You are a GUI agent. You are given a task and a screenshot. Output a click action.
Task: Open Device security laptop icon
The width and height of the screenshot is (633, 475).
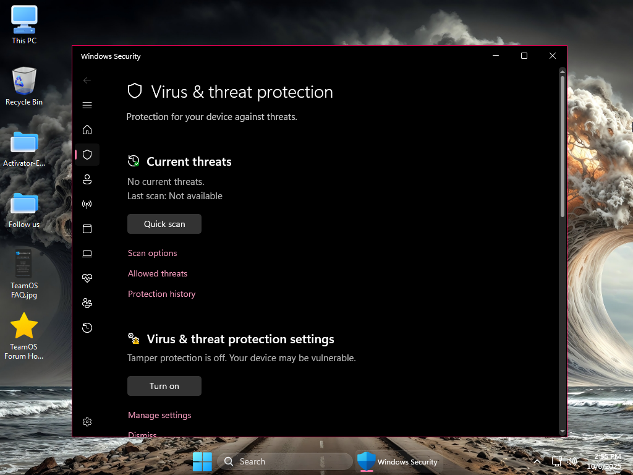click(87, 254)
